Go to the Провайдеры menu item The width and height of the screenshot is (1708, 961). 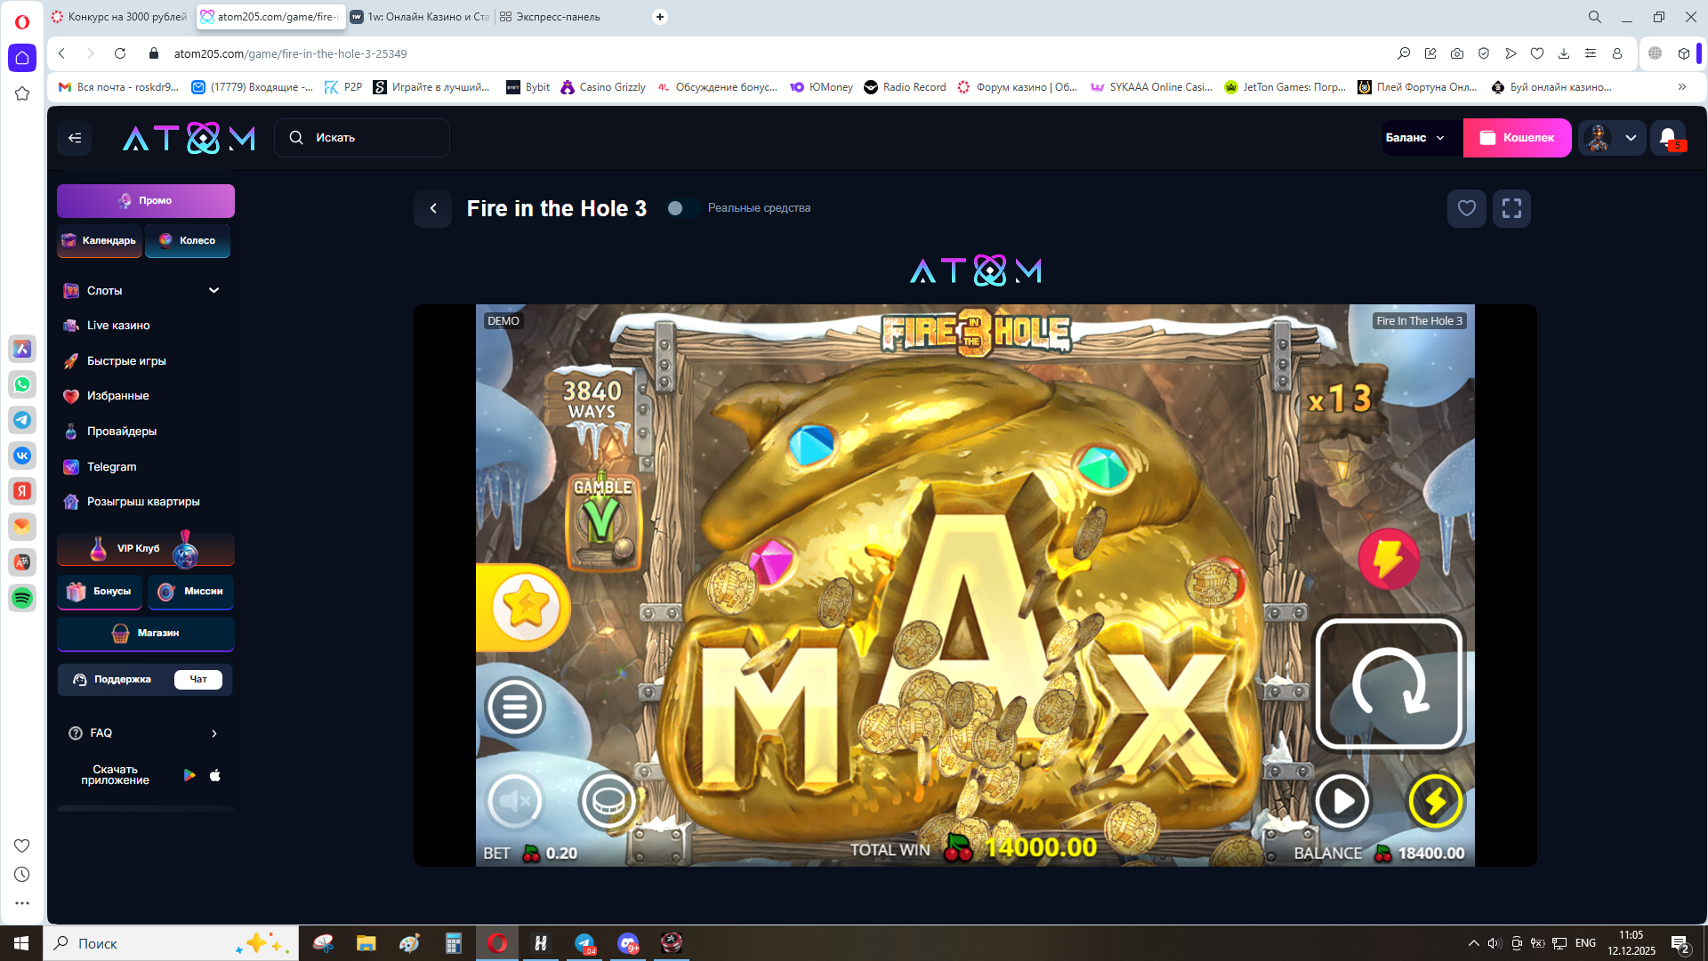tap(122, 432)
